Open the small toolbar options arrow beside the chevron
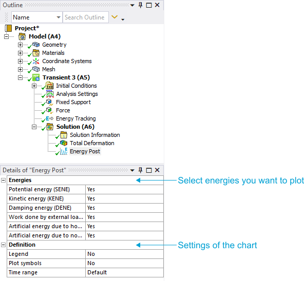The width and height of the screenshot is (304, 281). click(123, 19)
